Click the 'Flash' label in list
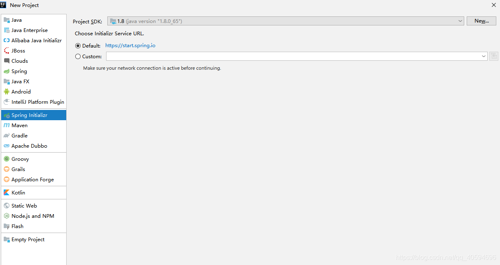Screen dimensions: 500x265 pos(17,226)
